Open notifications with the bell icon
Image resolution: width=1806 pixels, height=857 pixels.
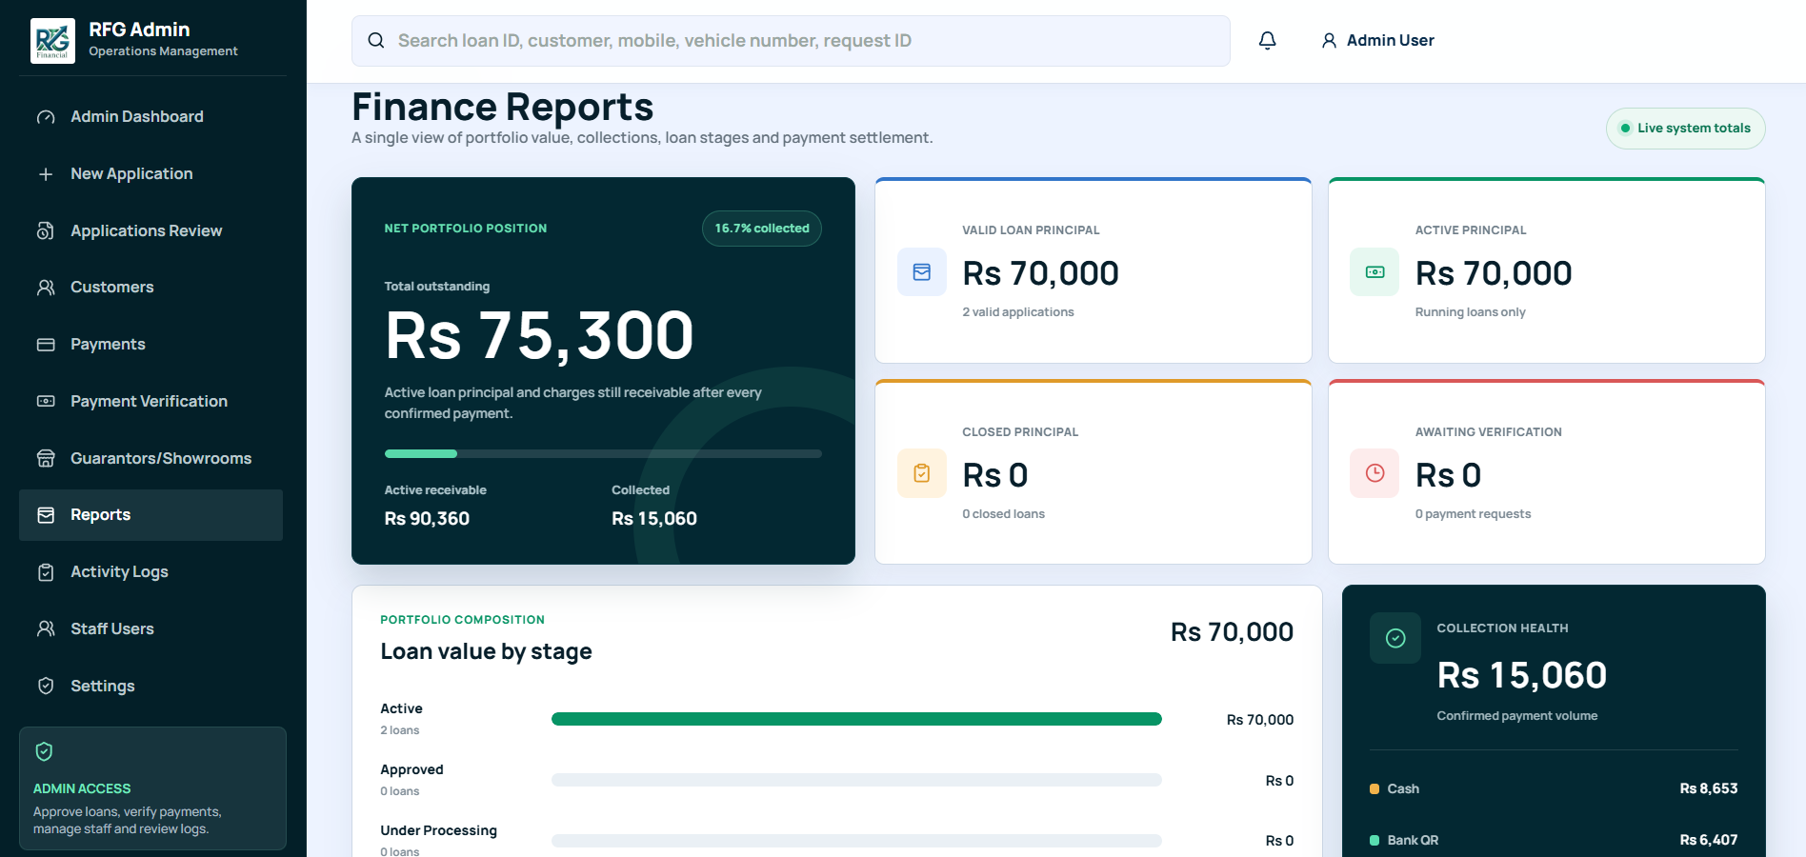pyautogui.click(x=1268, y=41)
